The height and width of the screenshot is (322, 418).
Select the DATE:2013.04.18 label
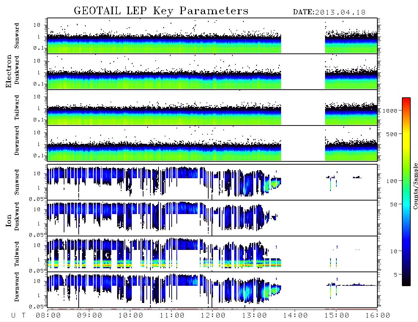point(329,12)
